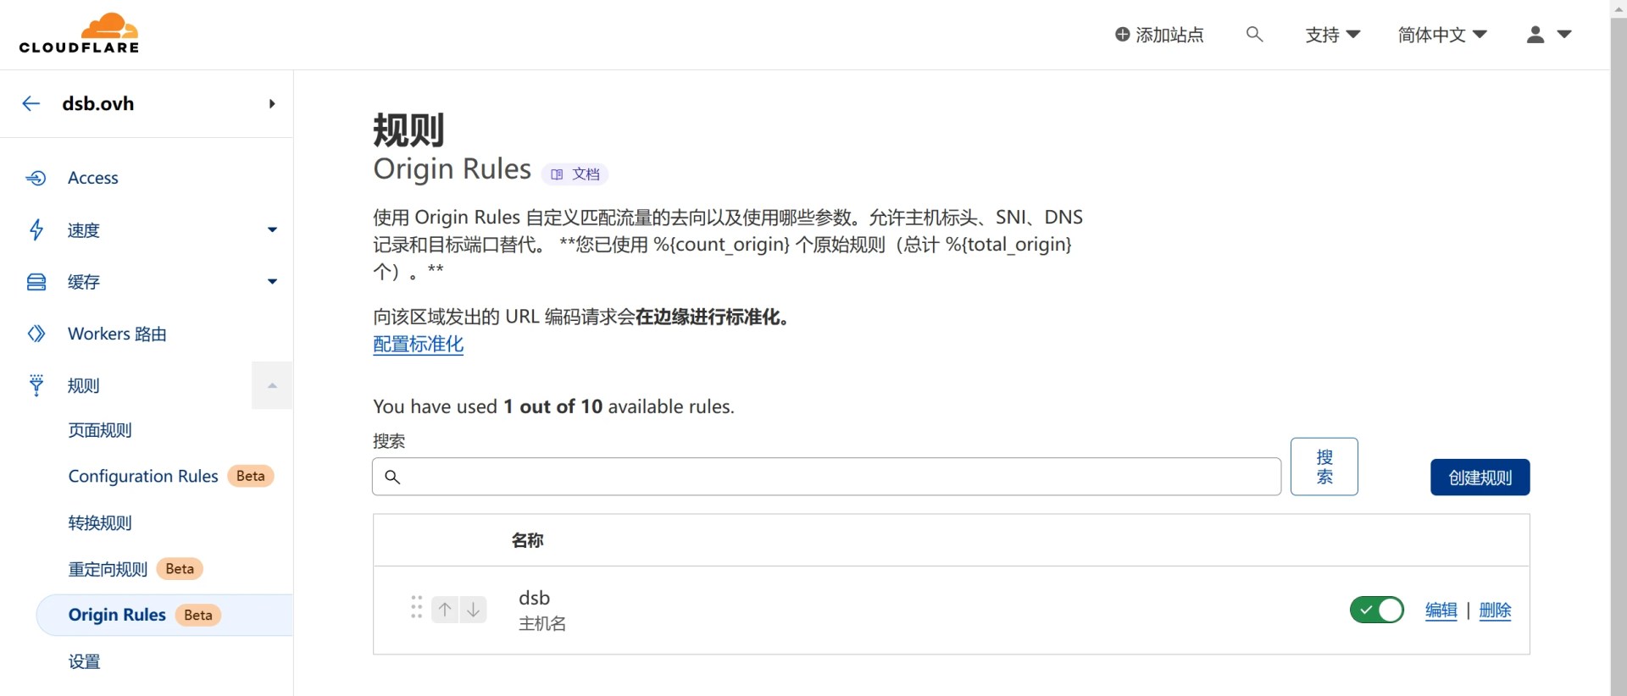Collapse the 规则 submenu arrow

pyautogui.click(x=272, y=385)
